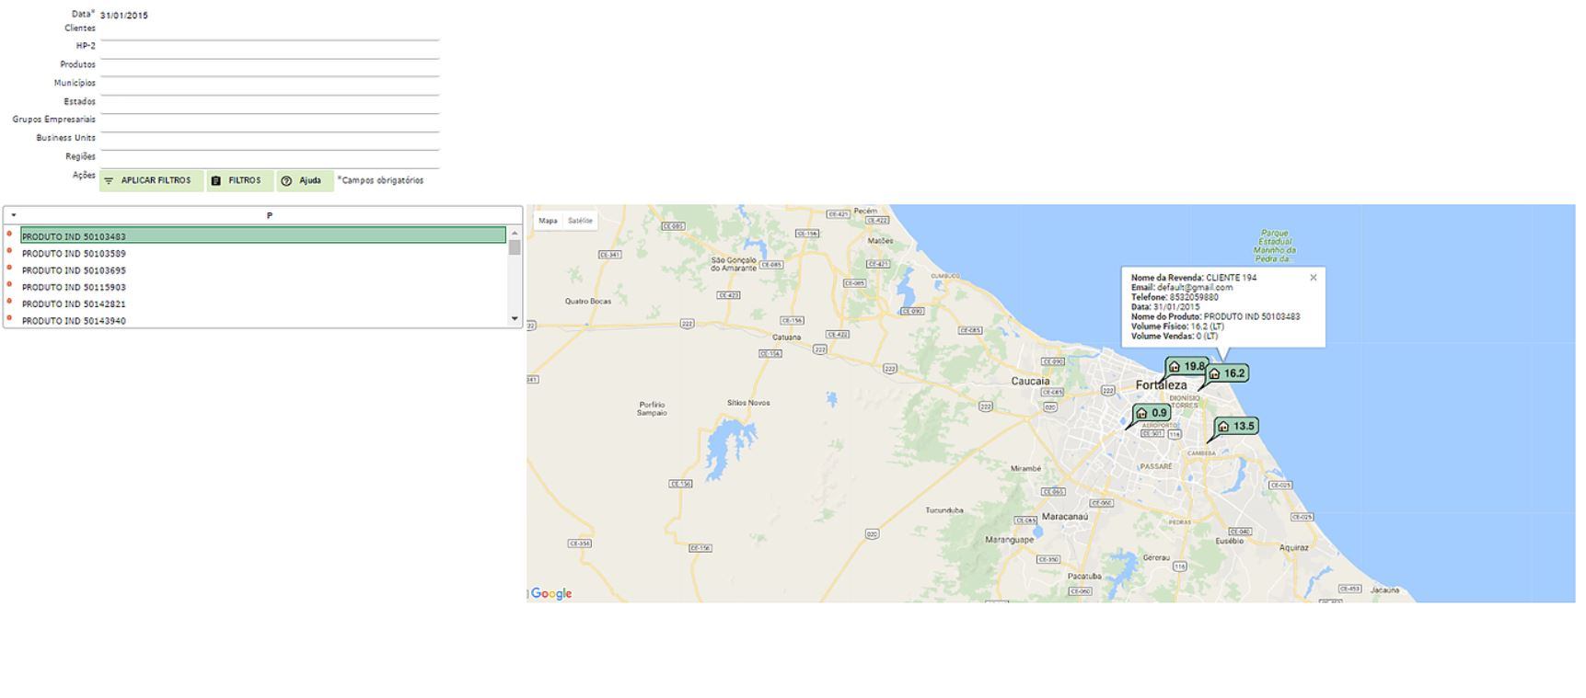Click the Pecém label on map

point(865,211)
